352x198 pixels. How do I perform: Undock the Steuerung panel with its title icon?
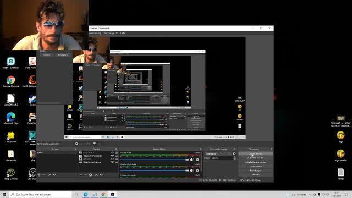271,149
